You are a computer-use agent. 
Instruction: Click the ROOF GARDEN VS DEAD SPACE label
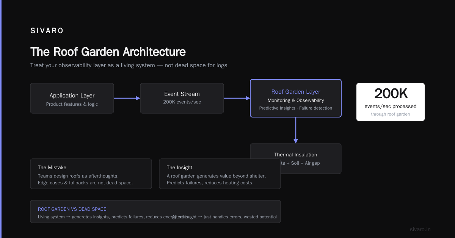(x=72, y=209)
